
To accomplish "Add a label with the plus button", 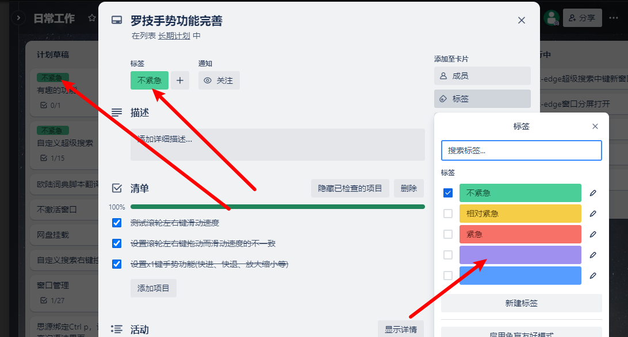I will [180, 80].
